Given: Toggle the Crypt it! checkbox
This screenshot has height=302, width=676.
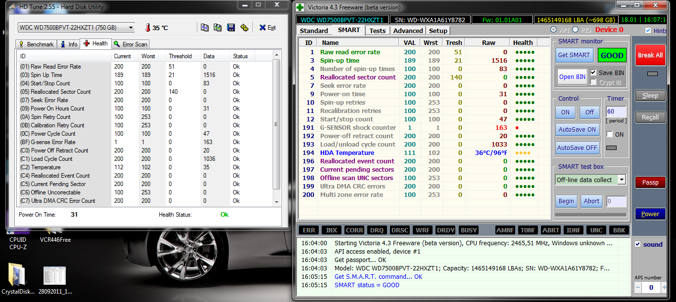Looking at the screenshot, I should pos(593,82).
